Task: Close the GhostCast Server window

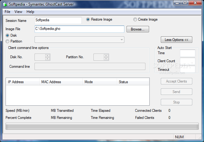Action: (x=195, y=3)
